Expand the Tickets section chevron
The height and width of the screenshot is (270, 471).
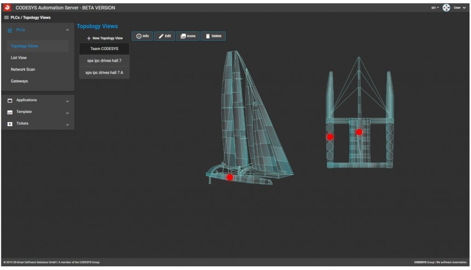(x=67, y=124)
